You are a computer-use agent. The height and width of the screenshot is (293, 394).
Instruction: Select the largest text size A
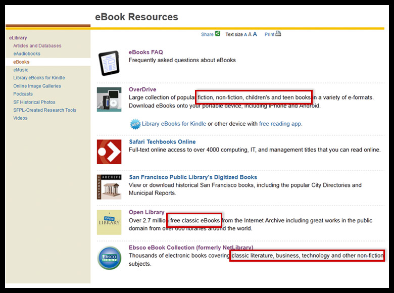point(255,34)
